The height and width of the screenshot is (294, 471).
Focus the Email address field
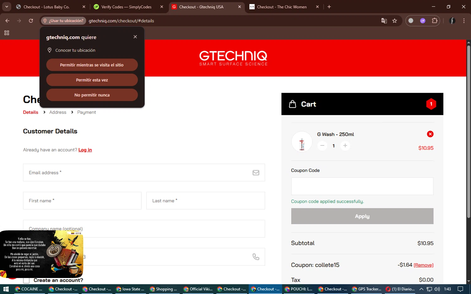click(x=144, y=173)
